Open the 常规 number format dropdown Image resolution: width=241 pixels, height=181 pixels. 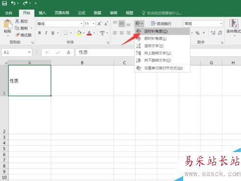coord(221,24)
